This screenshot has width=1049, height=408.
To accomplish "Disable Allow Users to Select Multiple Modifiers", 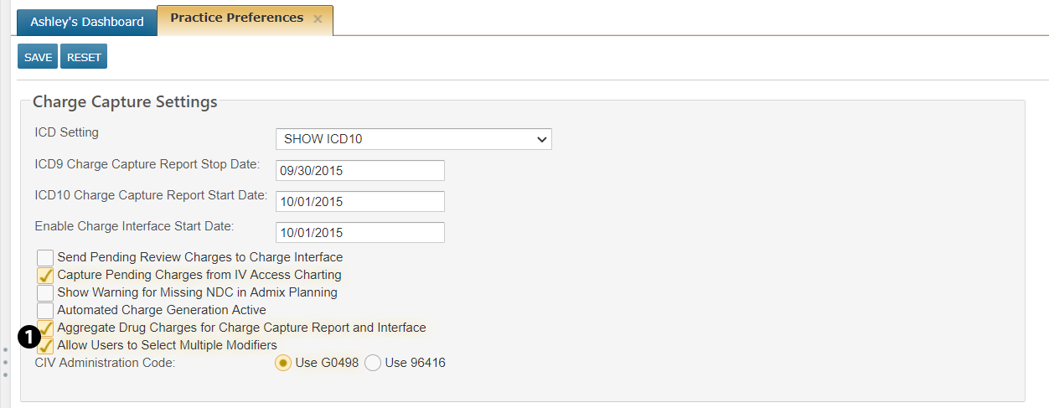I will pos(45,345).
